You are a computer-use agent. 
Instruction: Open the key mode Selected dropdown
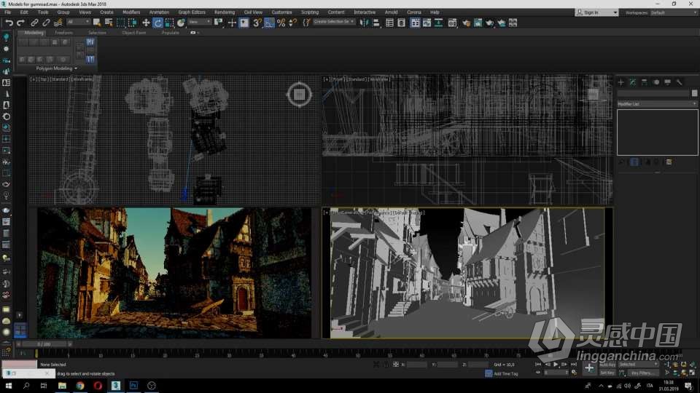[638, 365]
